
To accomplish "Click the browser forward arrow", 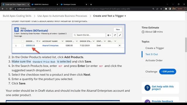I will [6, 9].
